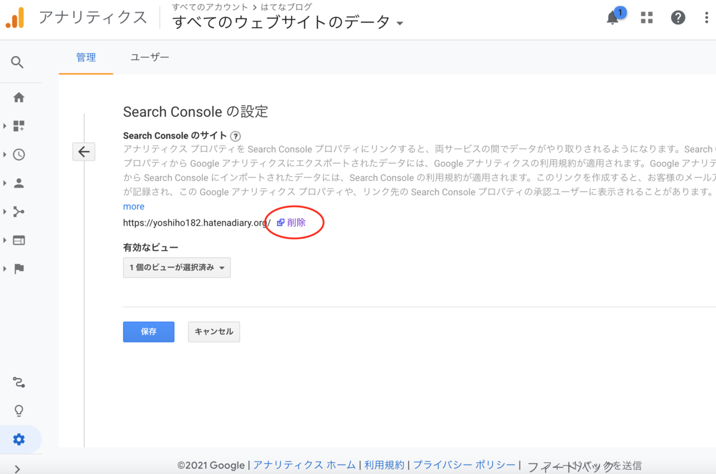Screen dimensions: 716x474
Task: Open the Discover lightbulb icon
Action: [18, 411]
